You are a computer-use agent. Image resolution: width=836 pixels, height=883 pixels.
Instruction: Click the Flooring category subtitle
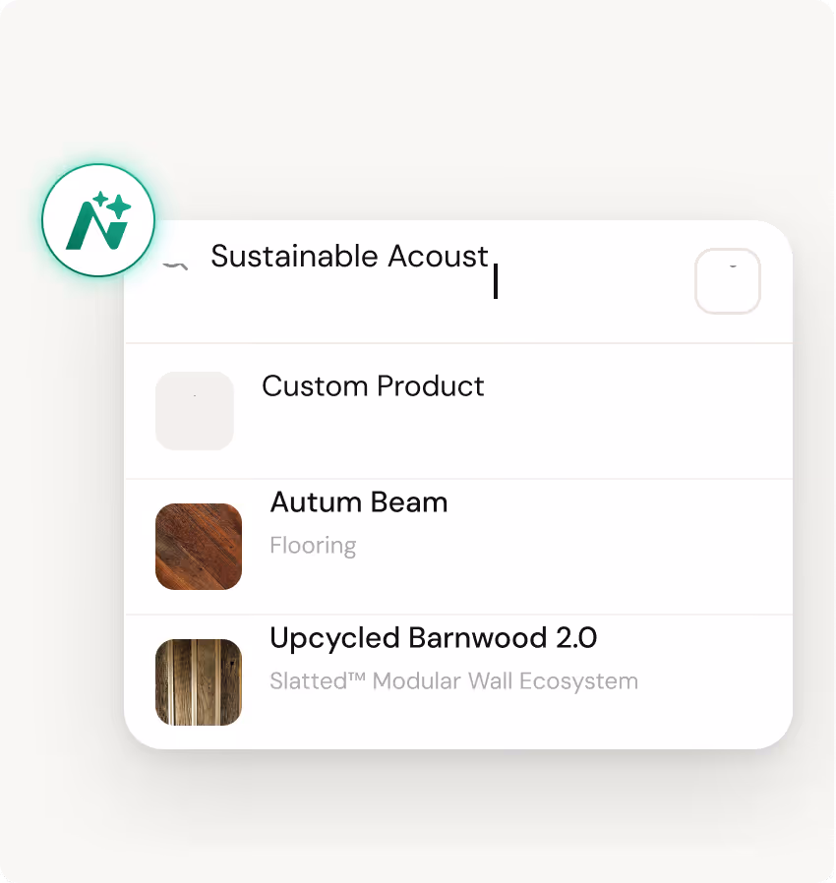point(313,545)
